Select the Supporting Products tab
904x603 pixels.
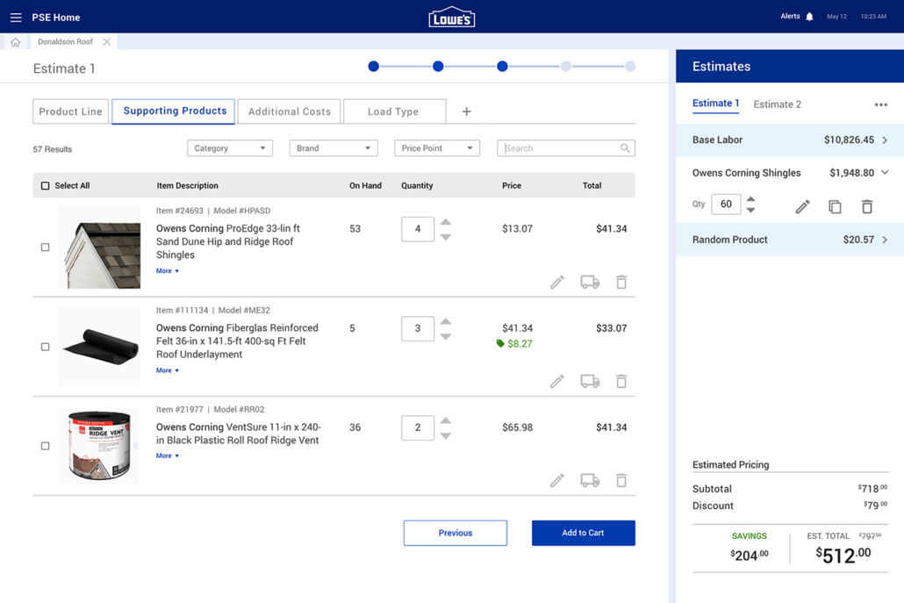click(x=174, y=111)
